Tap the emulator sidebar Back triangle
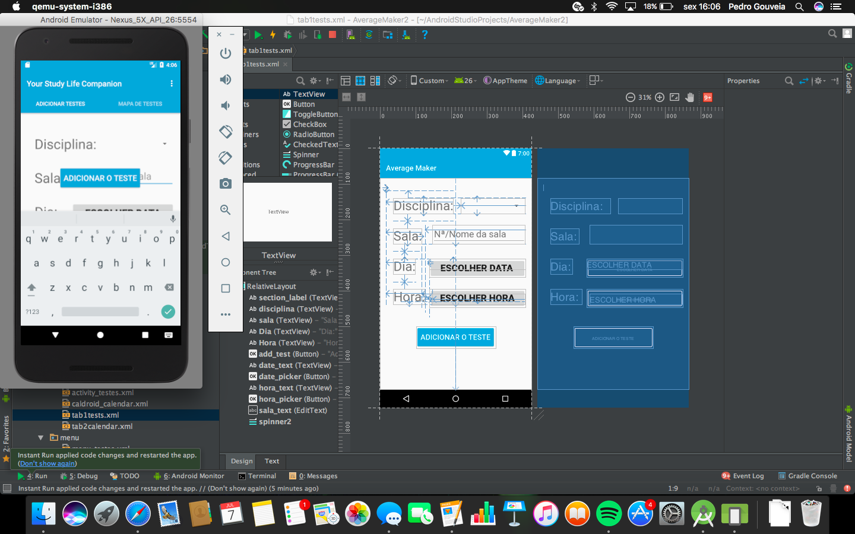This screenshot has width=855, height=534. 225,236
